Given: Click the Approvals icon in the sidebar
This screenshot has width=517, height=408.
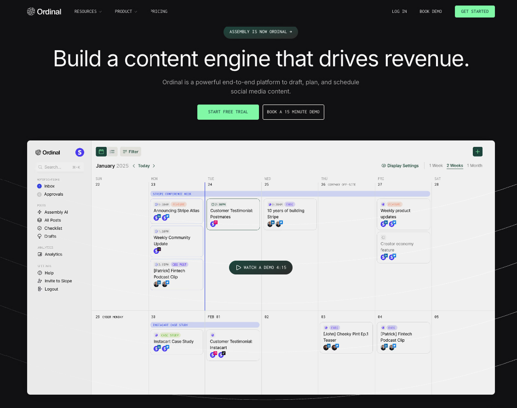Looking at the screenshot, I should [39, 194].
